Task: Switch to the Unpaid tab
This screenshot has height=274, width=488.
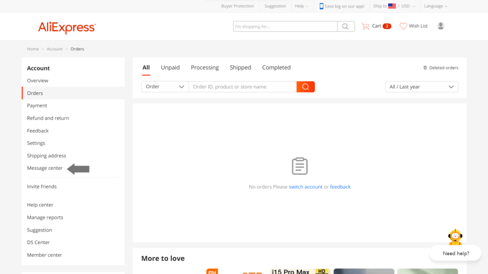Action: point(170,68)
